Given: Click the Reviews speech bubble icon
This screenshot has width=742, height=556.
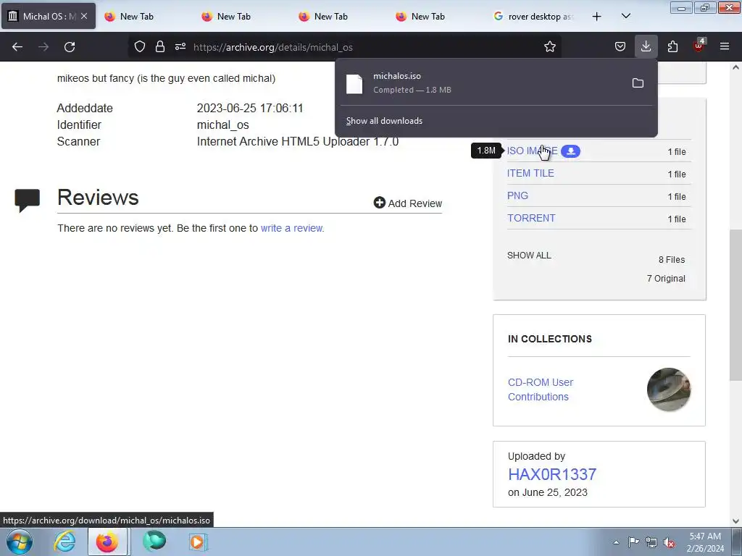Looking at the screenshot, I should click(x=28, y=200).
